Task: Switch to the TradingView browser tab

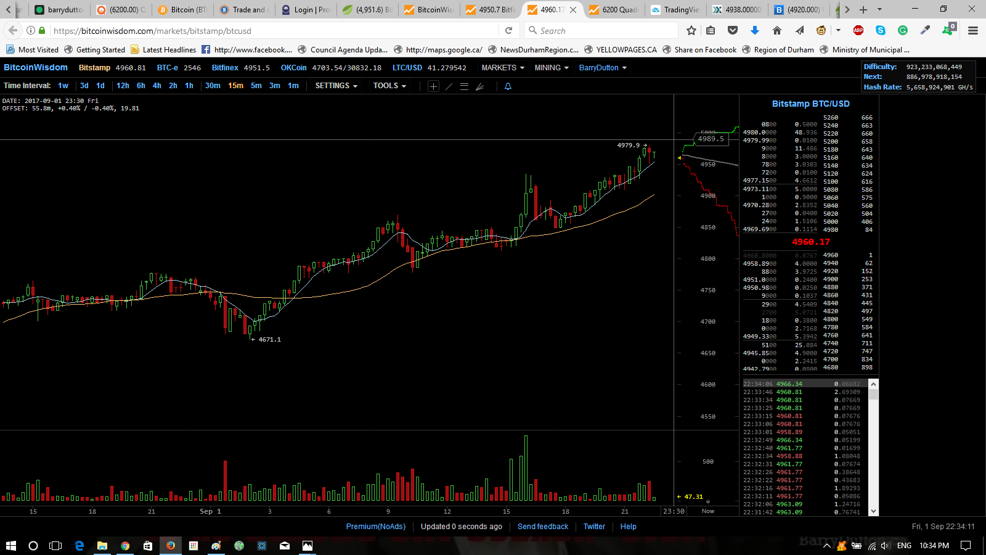Action: (676, 9)
